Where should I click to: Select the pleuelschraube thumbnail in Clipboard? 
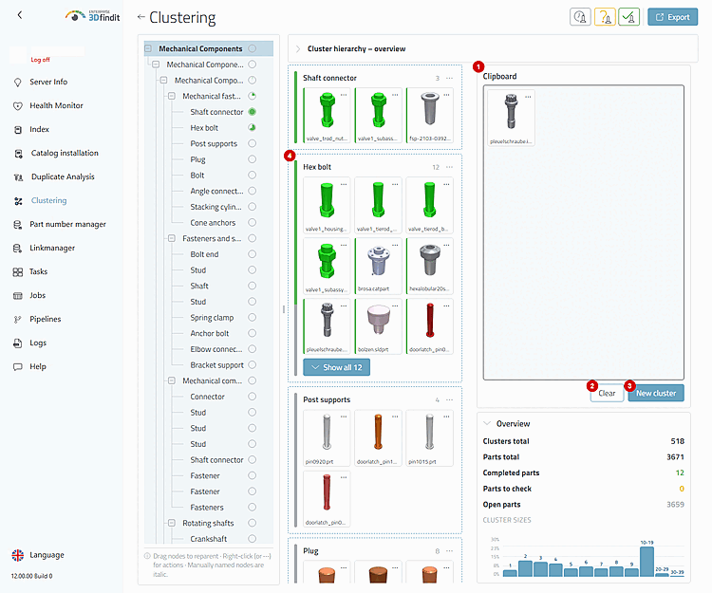coord(511,118)
